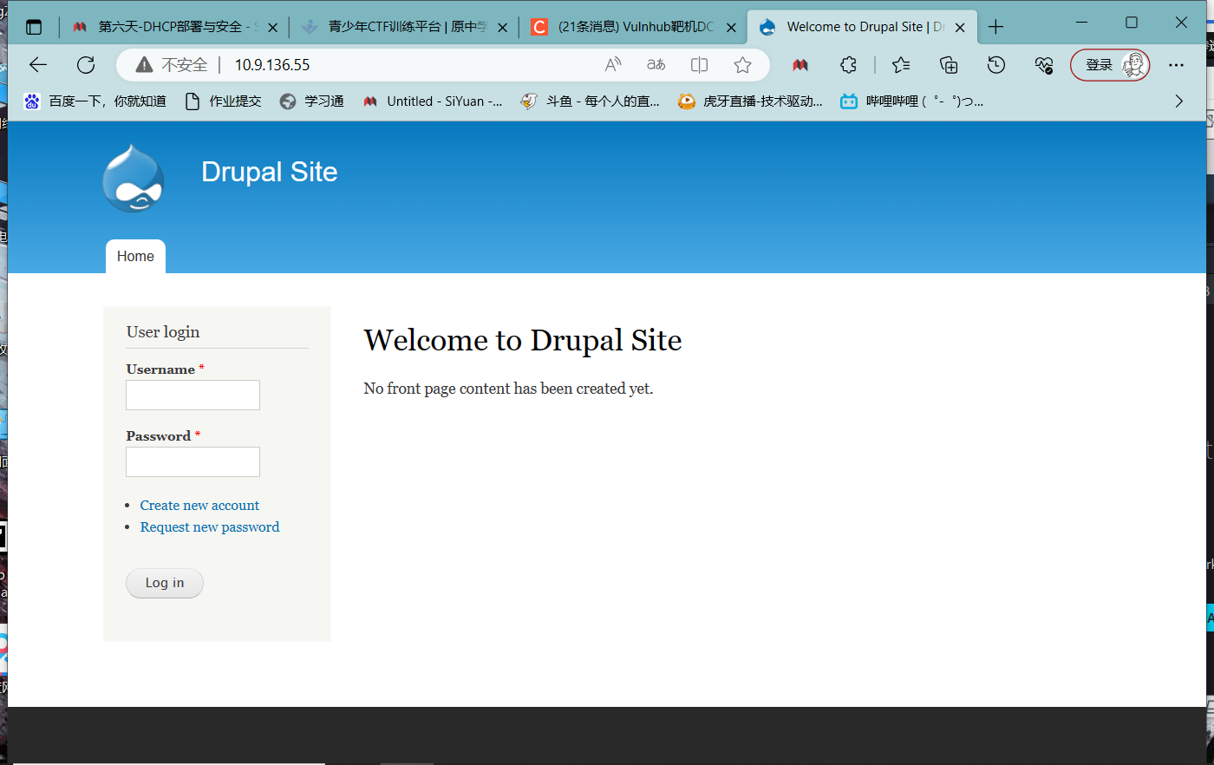Open the 学习通 bookmark
The width and height of the screenshot is (1214, 765).
[x=312, y=101]
